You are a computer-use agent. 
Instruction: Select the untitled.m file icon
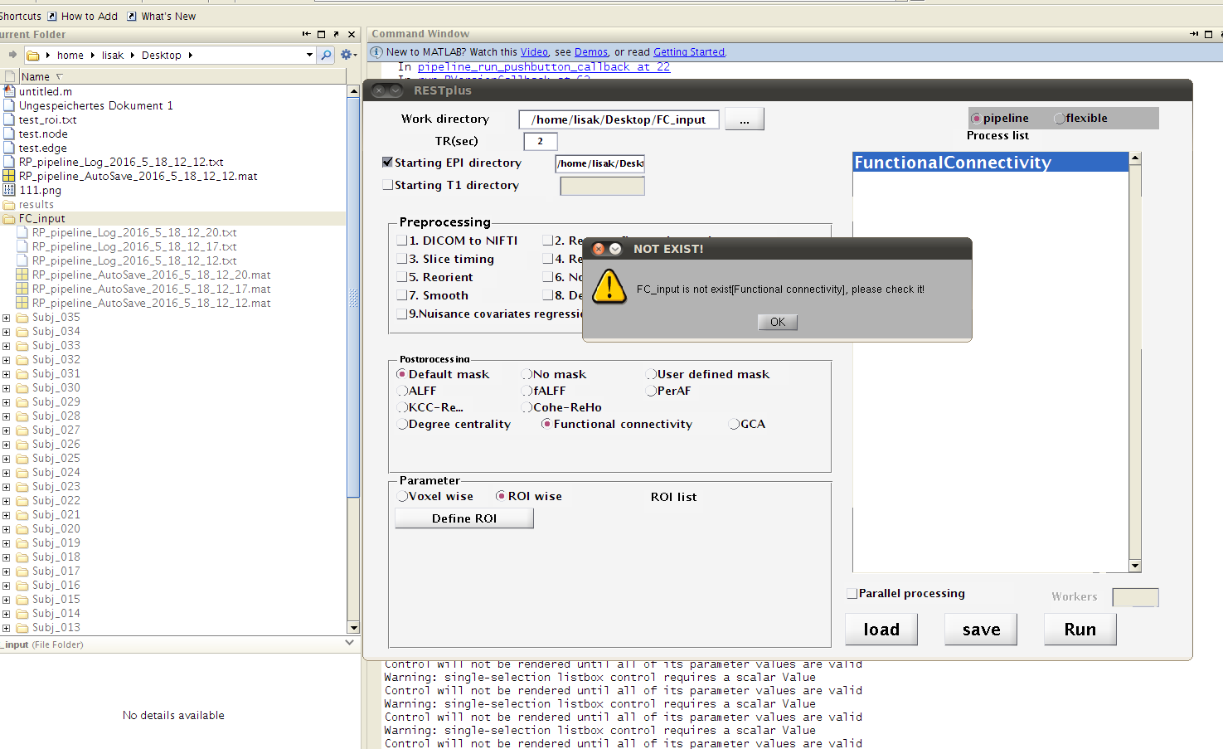pos(9,91)
